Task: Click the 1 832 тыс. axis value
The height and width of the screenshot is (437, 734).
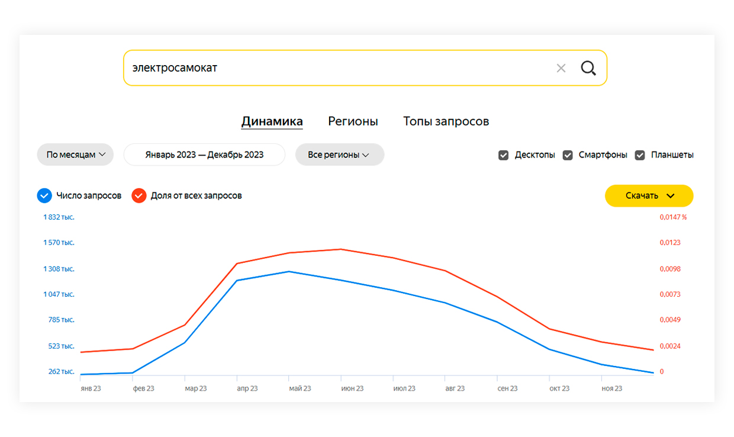Action: pyautogui.click(x=59, y=217)
